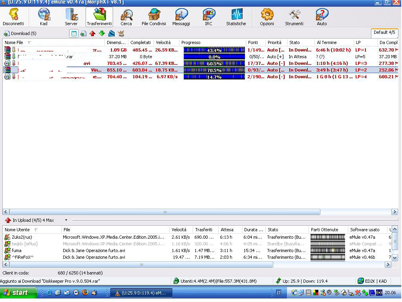Show known clients with mule-head icon
This screenshot has height=302, width=402.
click(x=121, y=33)
